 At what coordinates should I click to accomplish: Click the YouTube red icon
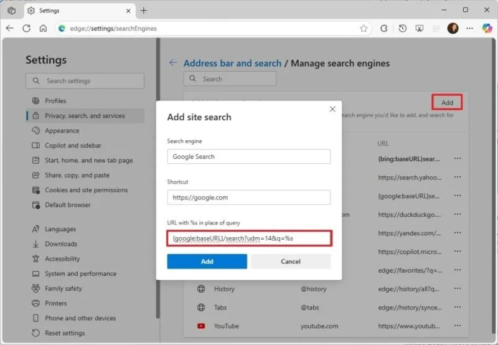201,326
